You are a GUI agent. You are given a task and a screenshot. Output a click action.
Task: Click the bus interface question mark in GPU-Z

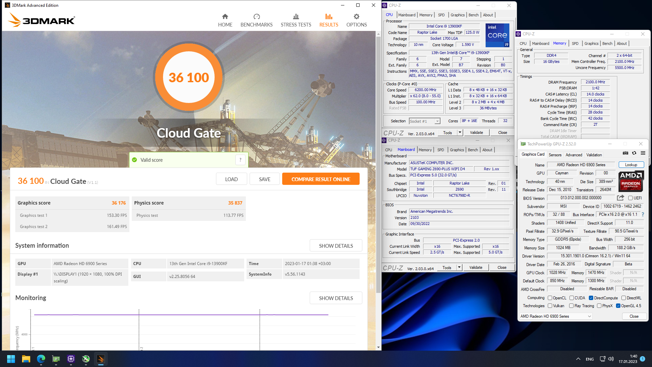click(643, 214)
